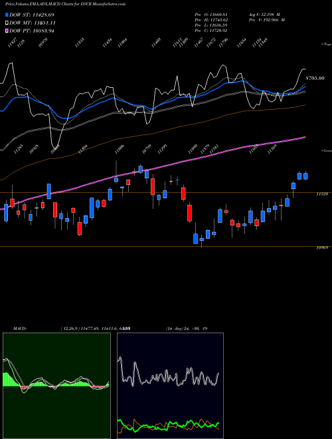332x439 pixels.
Task: Click the Pre V: 192.966 M value
Action: (x=267, y=20)
